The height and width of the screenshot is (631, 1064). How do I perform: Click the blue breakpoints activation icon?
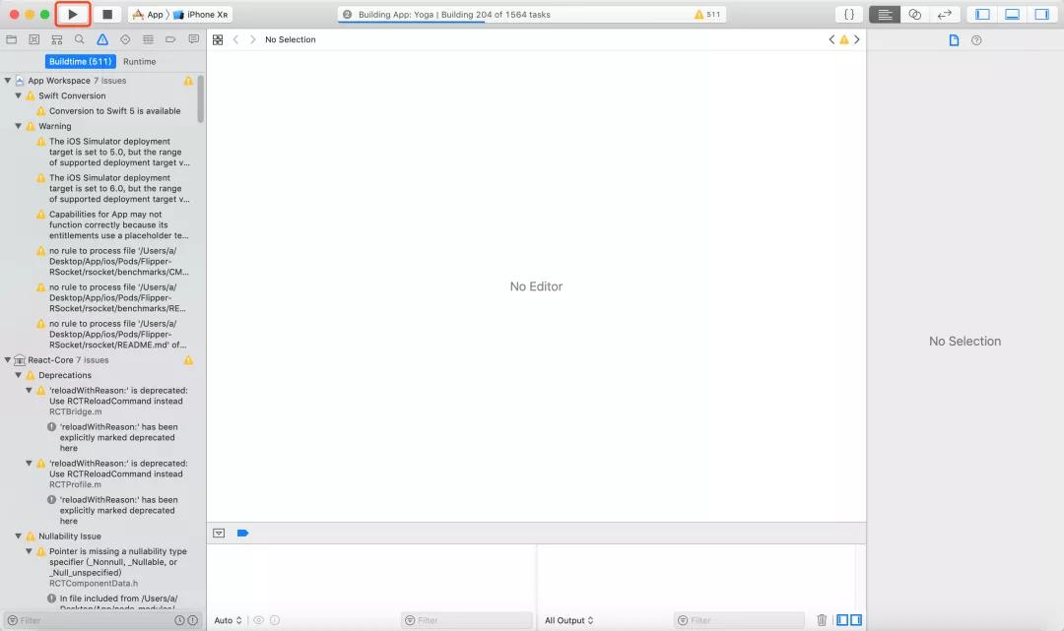click(243, 534)
